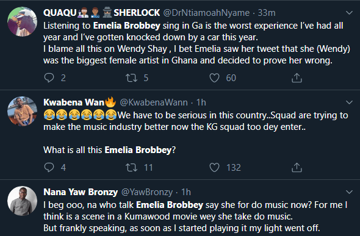Retweet Kwabena Wan's tweet with 11 retweets
360x236 pixels.
click(132, 168)
